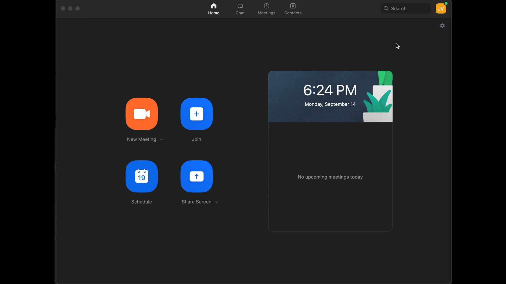Click into the Search field
506x284 pixels.
click(x=406, y=8)
